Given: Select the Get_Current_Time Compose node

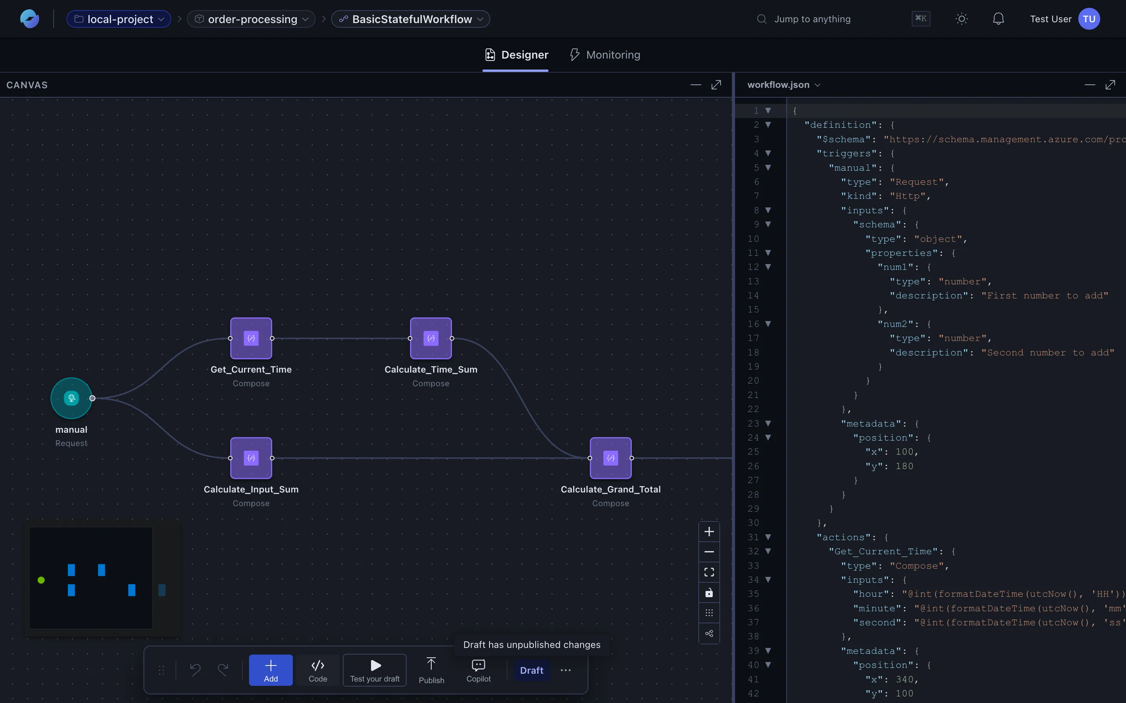Looking at the screenshot, I should click(251, 338).
